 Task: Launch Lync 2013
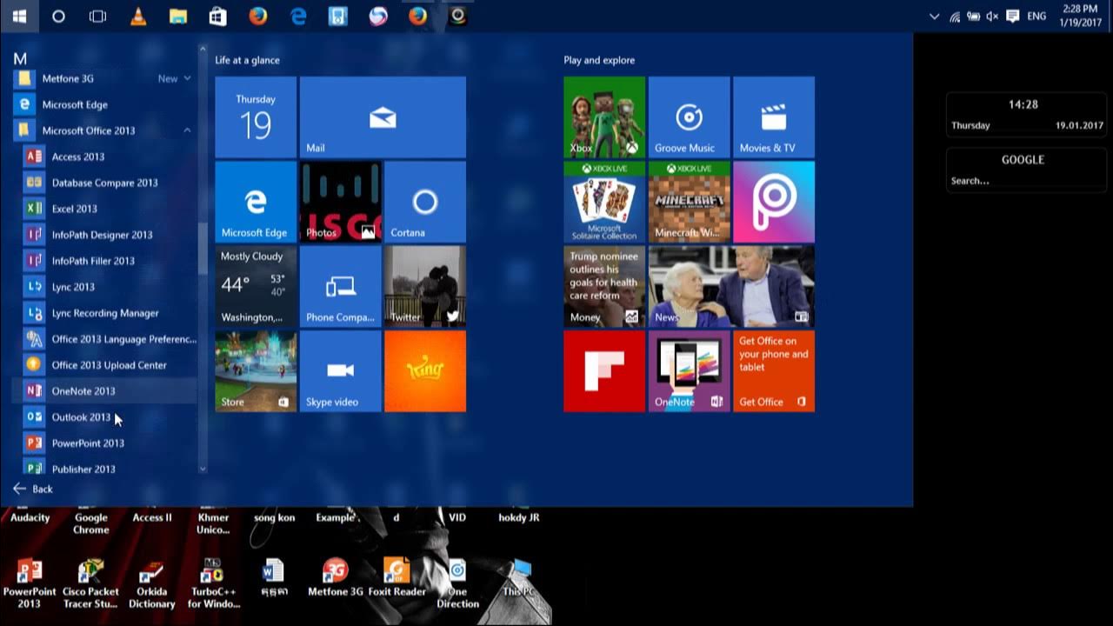(104, 287)
